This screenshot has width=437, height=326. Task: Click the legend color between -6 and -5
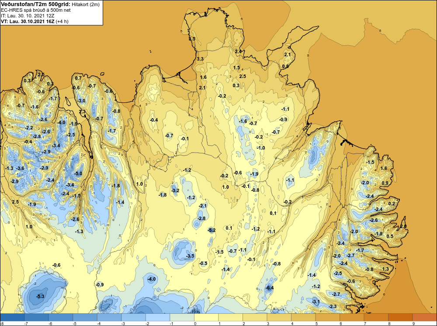tap(61, 317)
